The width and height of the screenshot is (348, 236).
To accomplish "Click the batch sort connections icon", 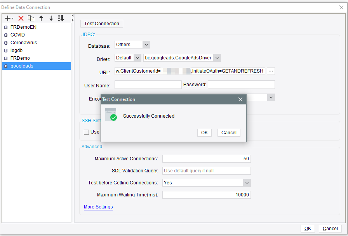I will [x=61, y=18].
